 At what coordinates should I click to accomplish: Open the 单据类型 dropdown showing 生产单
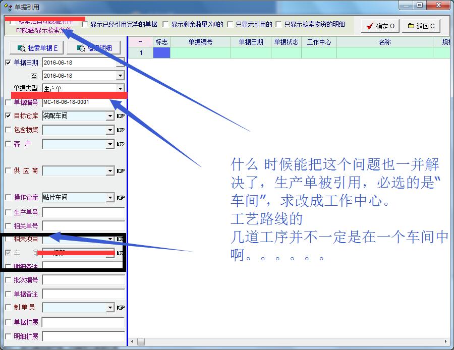120,88
